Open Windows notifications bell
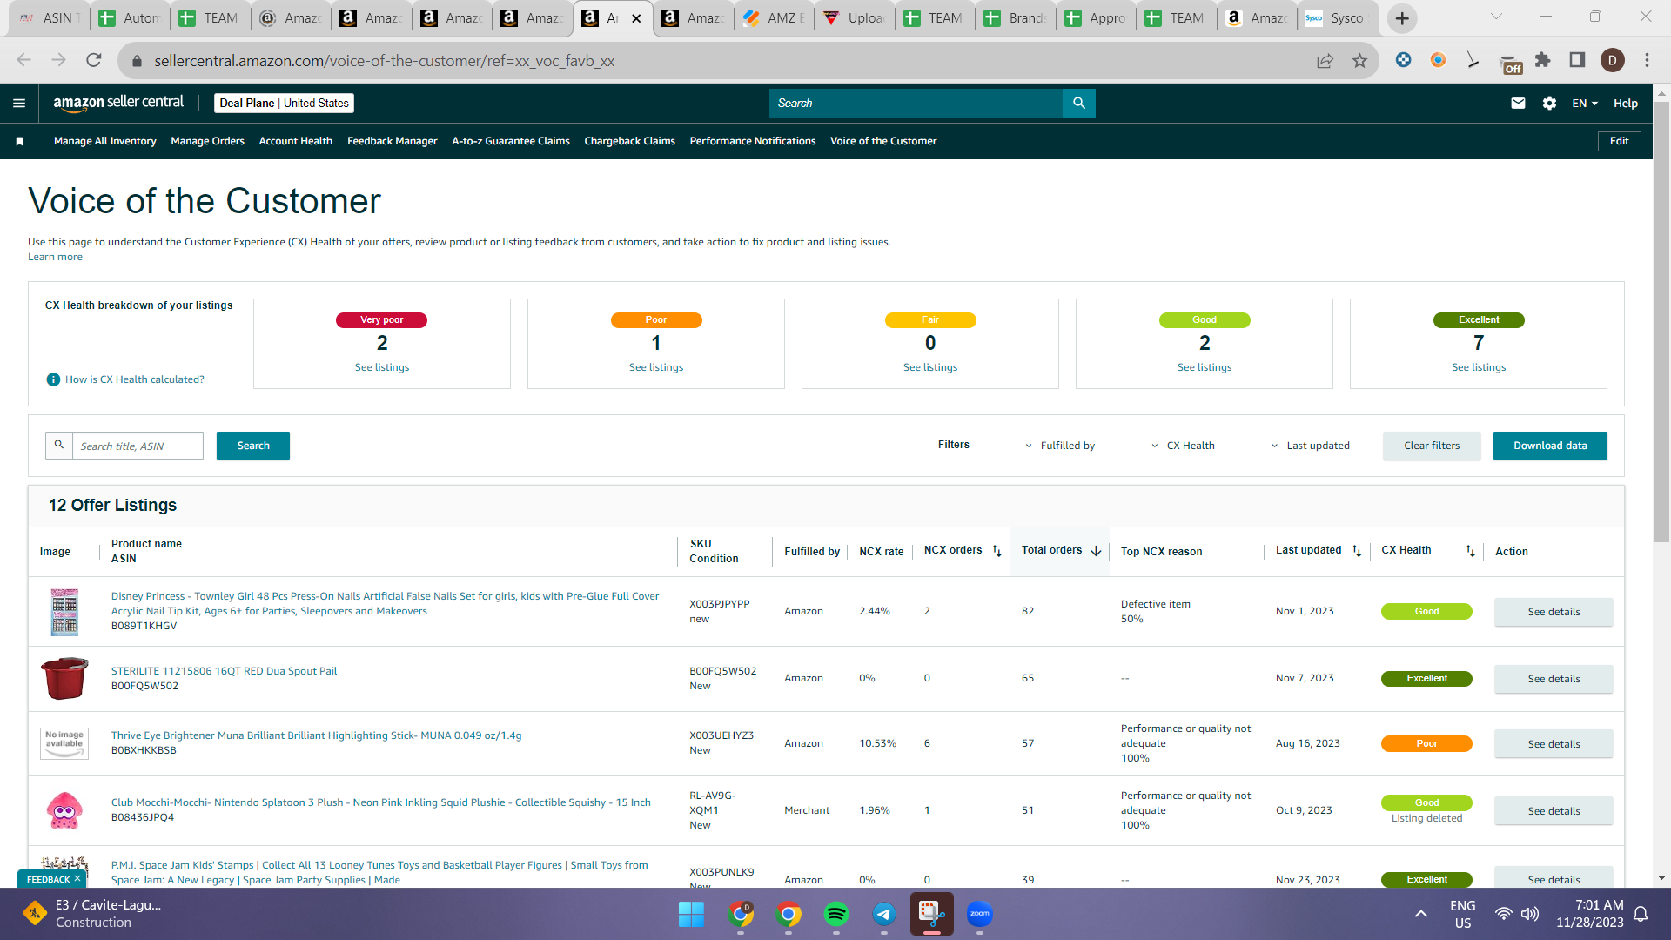This screenshot has width=1671, height=940. coord(1641,914)
